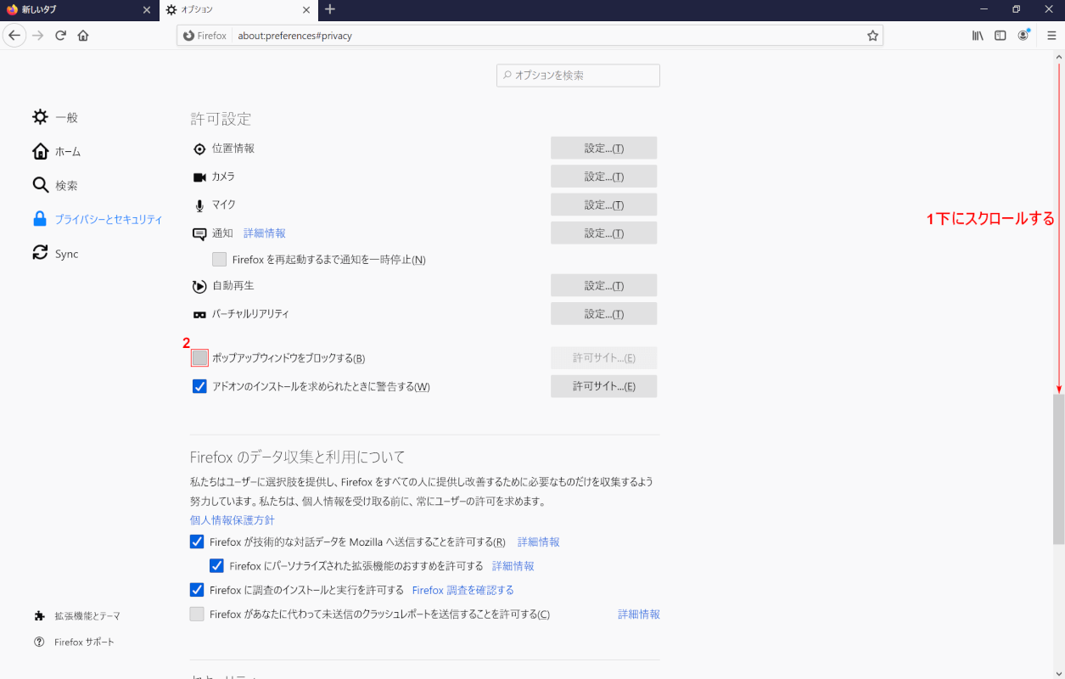Toggle the sidebar view icon
Image resolution: width=1065 pixels, height=679 pixels.
pyautogui.click(x=1001, y=36)
